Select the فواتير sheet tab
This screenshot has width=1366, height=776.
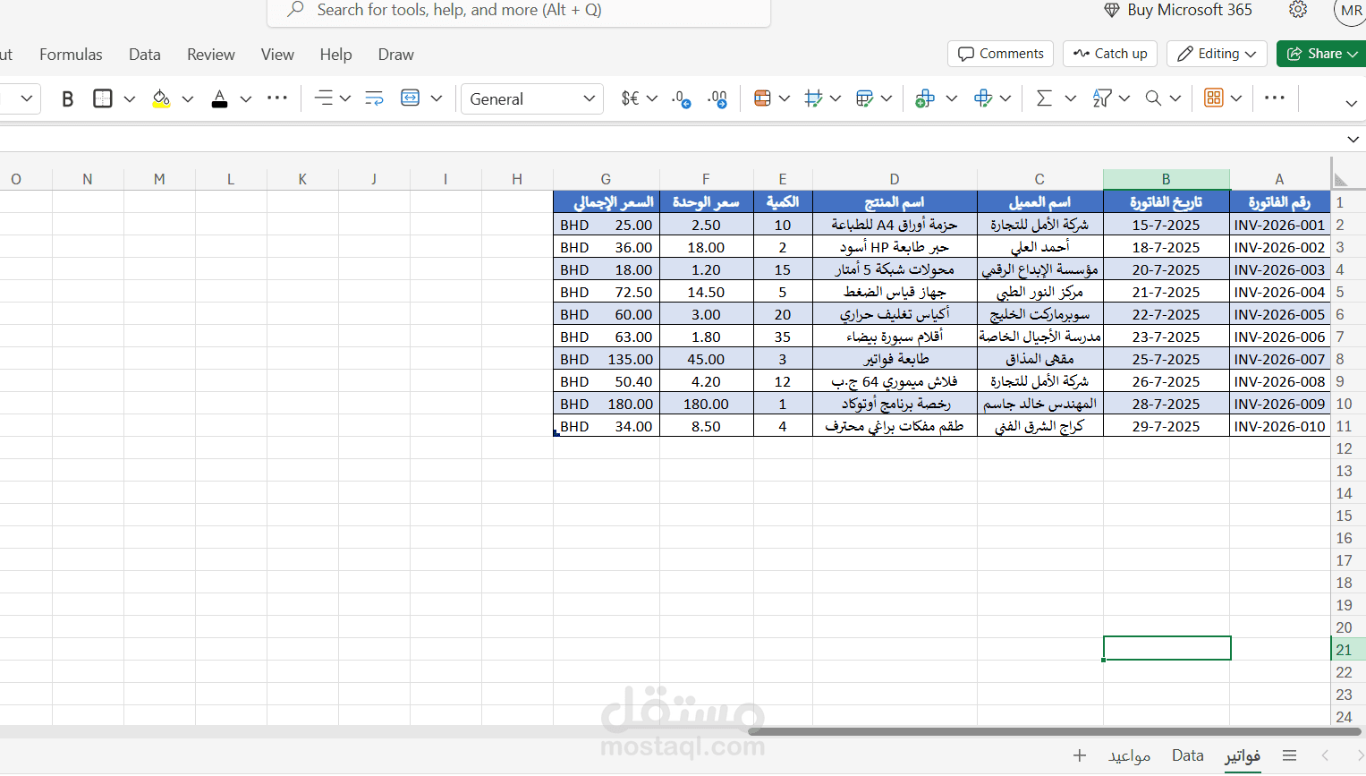tap(1243, 756)
